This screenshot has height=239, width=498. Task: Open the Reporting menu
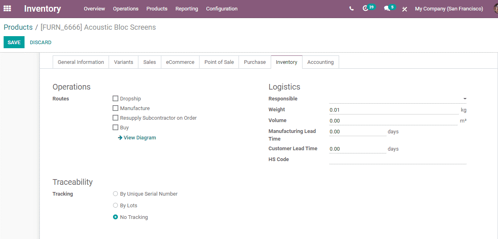point(187,8)
